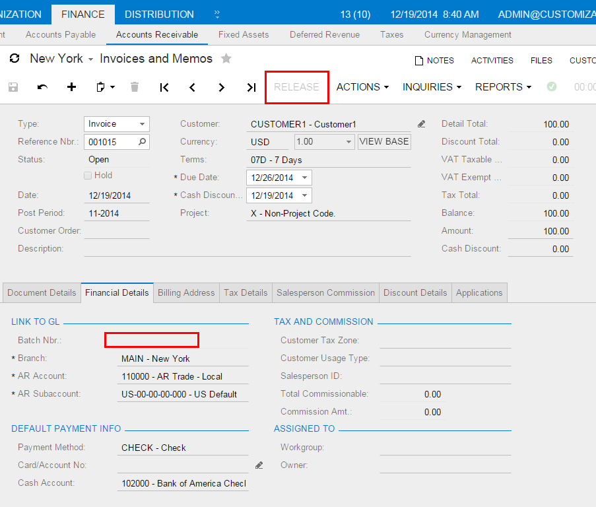Image resolution: width=596 pixels, height=507 pixels.
Task: Open the Distribution module tab
Action: 159,14
